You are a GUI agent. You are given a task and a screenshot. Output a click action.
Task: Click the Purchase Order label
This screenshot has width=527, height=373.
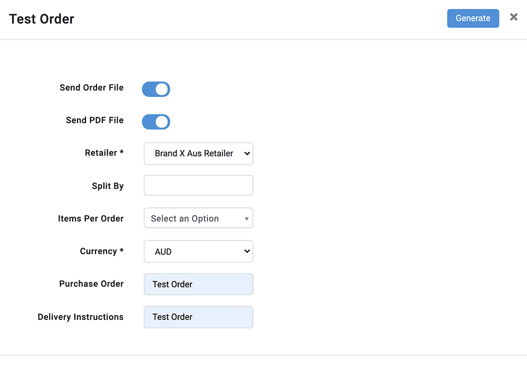91,284
